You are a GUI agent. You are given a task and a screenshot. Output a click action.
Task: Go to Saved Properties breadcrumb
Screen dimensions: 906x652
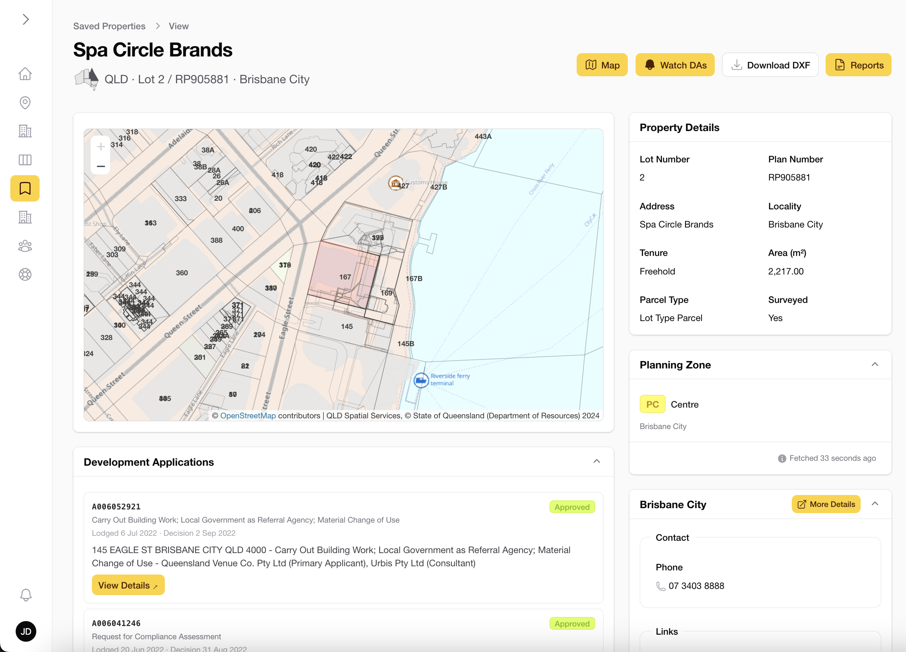[x=109, y=26]
